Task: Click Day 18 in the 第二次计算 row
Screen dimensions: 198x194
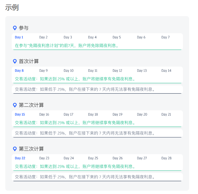Action: [93, 115]
